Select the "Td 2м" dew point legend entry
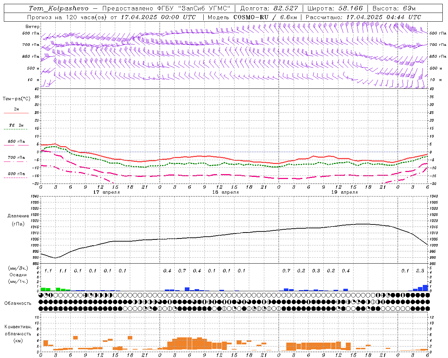The width and height of the screenshot is (448, 358). click(x=16, y=125)
